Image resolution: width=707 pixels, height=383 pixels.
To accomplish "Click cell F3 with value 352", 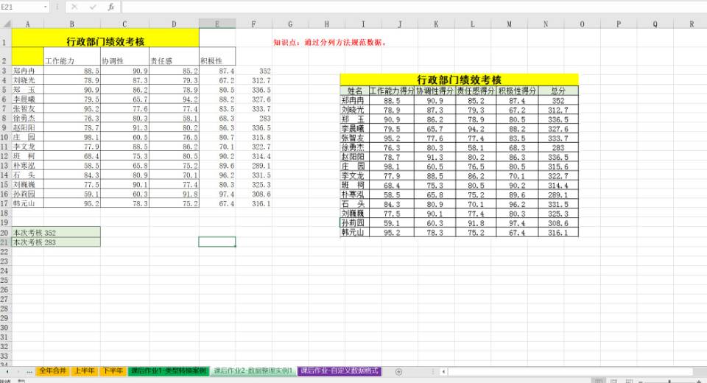I will (253, 71).
